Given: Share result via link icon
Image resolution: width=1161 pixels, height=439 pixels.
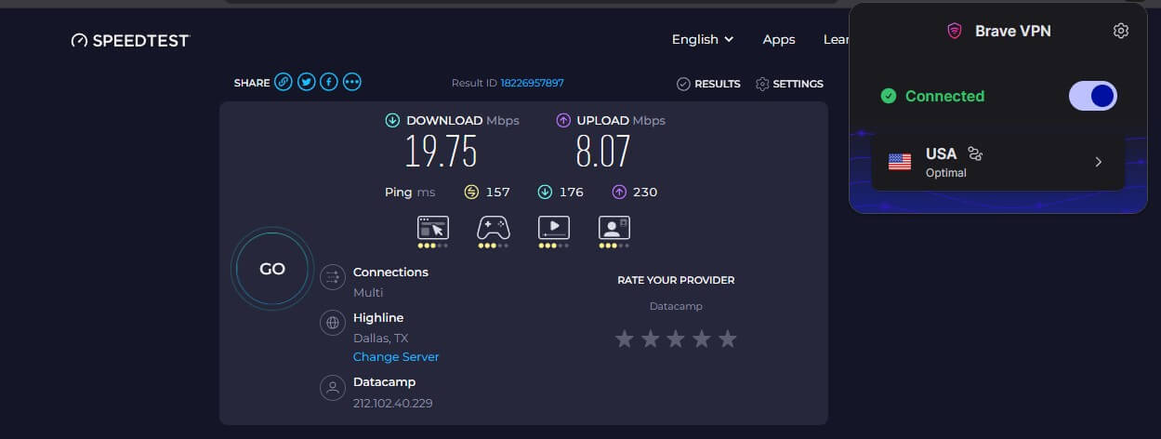Looking at the screenshot, I should (x=284, y=83).
